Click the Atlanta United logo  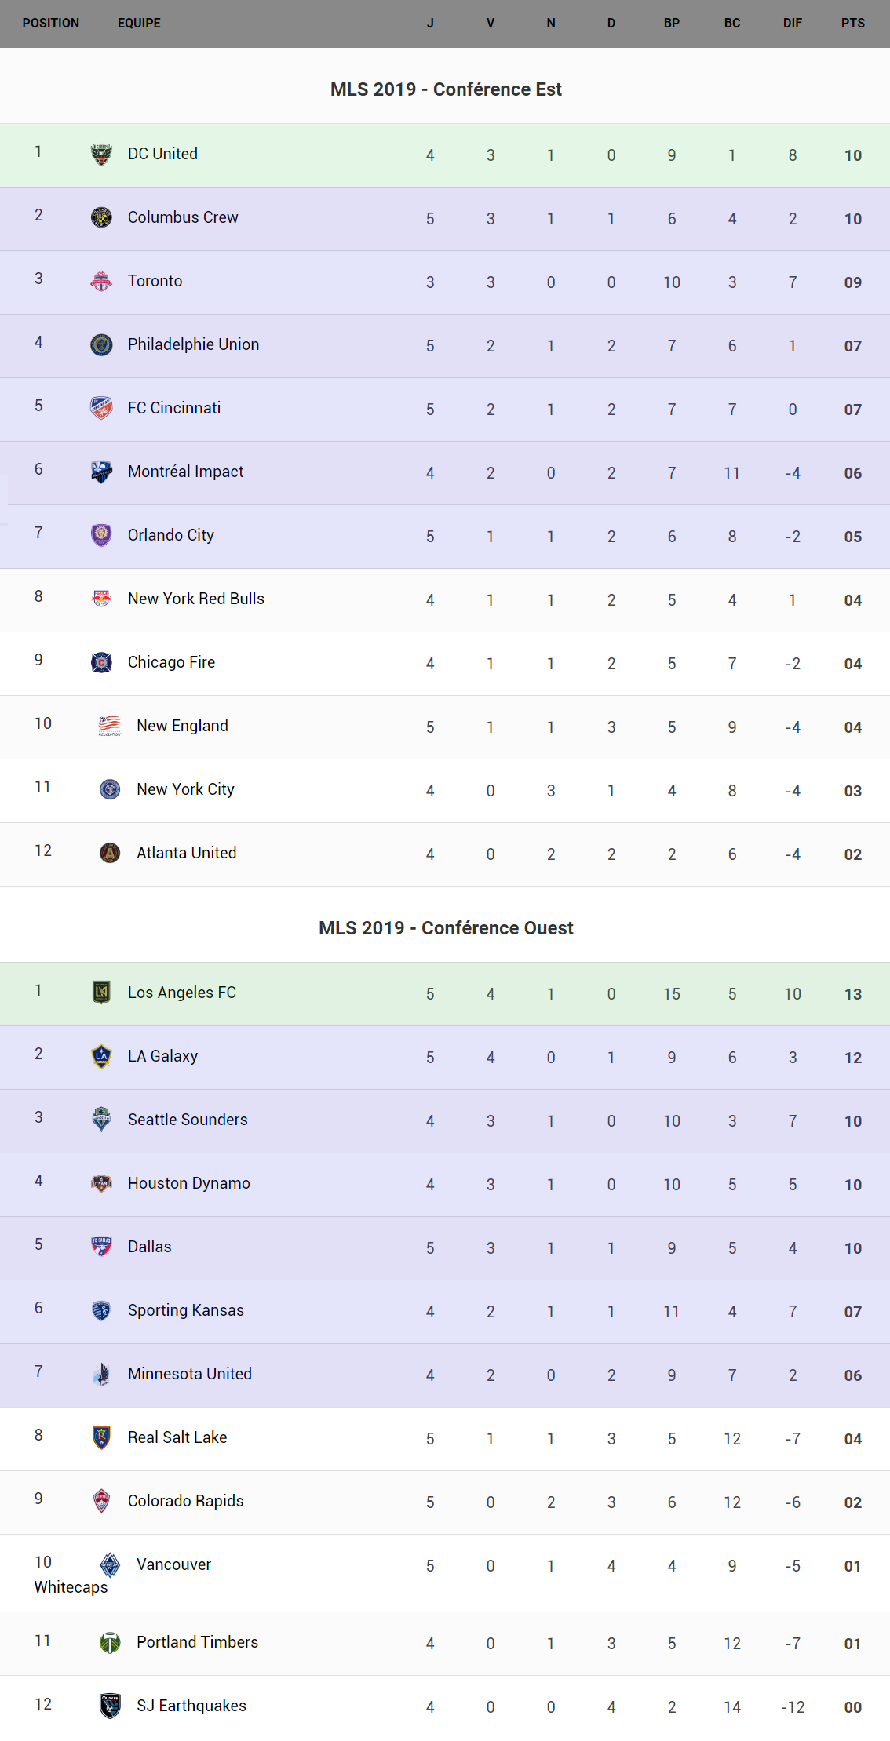click(110, 853)
